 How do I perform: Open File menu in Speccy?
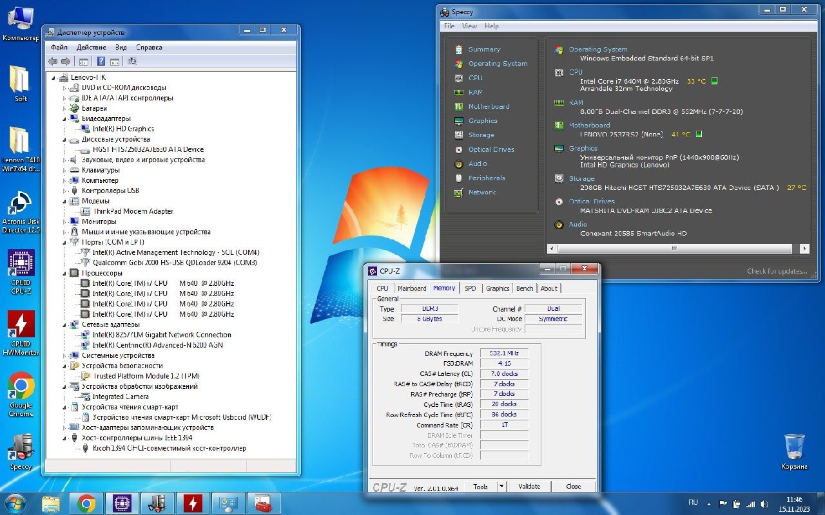449,26
